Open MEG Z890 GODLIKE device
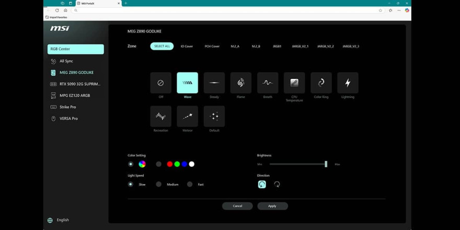The height and width of the screenshot is (230, 460). [x=76, y=73]
